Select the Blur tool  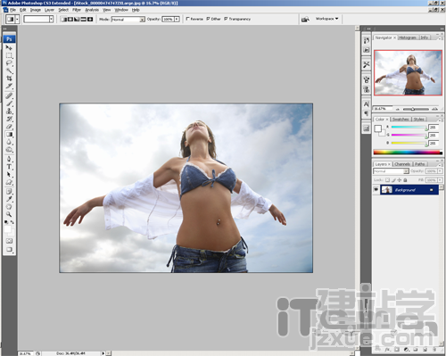[x=9, y=142]
